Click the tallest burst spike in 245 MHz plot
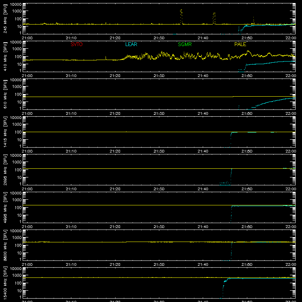302x302 pixels. [x=181, y=16]
